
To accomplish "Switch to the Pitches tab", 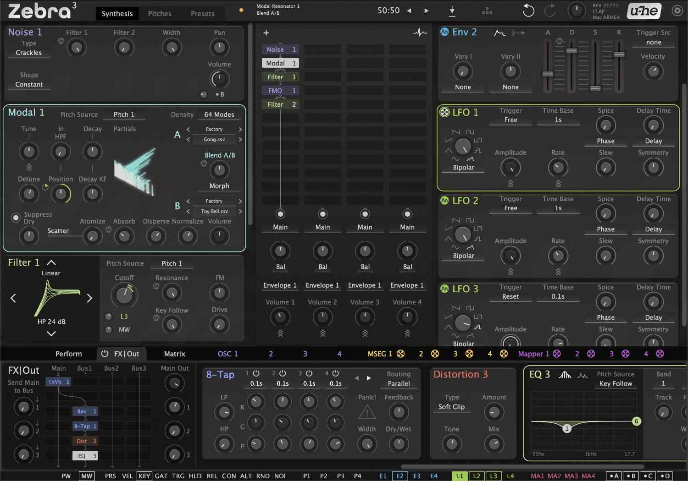I will click(x=160, y=13).
